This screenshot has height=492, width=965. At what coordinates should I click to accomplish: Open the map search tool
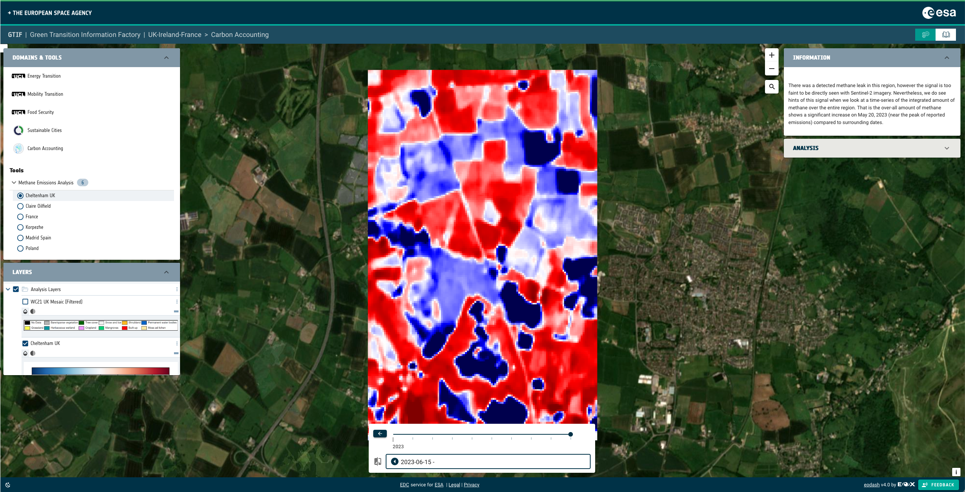pos(771,87)
